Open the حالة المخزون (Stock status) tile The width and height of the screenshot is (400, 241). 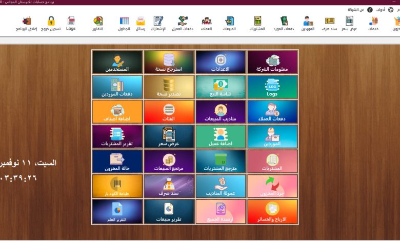pyautogui.click(x=117, y=162)
